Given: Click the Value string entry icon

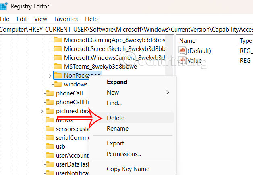Looking at the screenshot, I should tap(182, 60).
